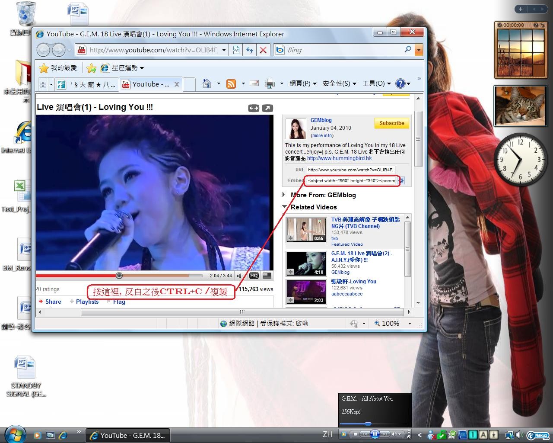Image resolution: width=553 pixels, height=443 pixels.
Task: Select the Embed code field
Action: pos(352,180)
